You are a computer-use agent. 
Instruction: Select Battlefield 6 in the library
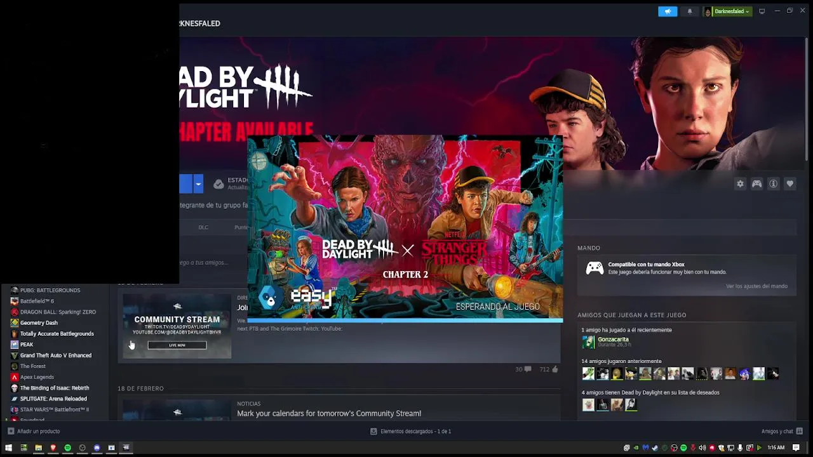[x=37, y=301]
